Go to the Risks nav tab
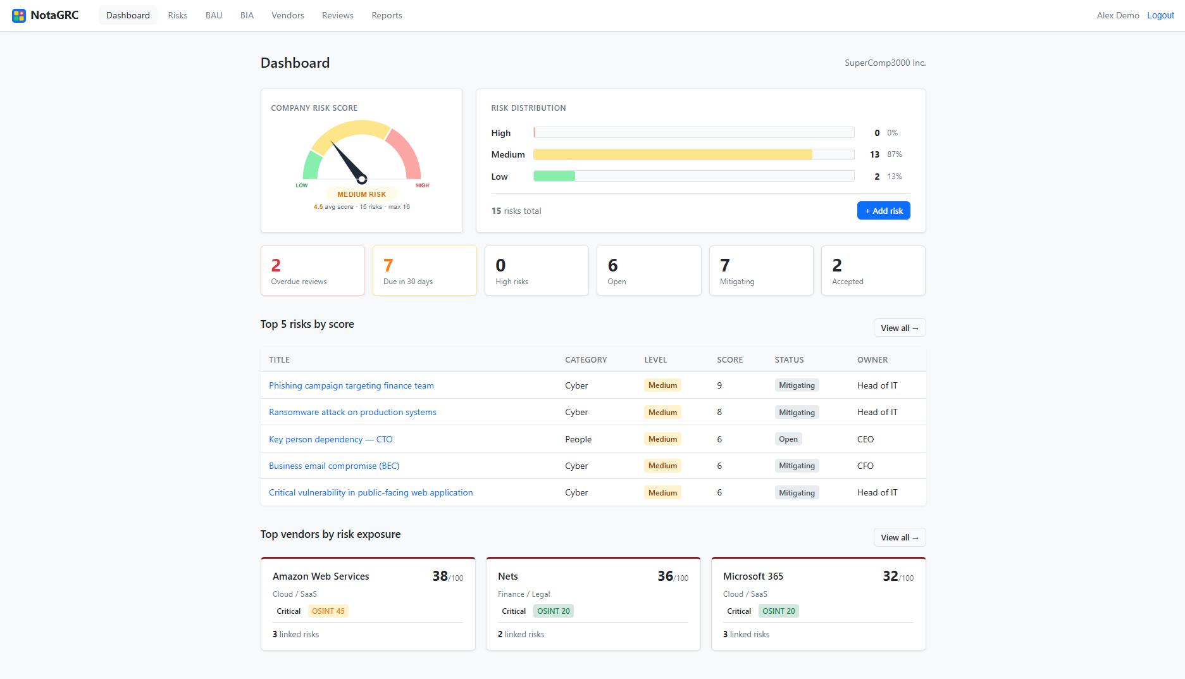The width and height of the screenshot is (1185, 679). coord(178,15)
